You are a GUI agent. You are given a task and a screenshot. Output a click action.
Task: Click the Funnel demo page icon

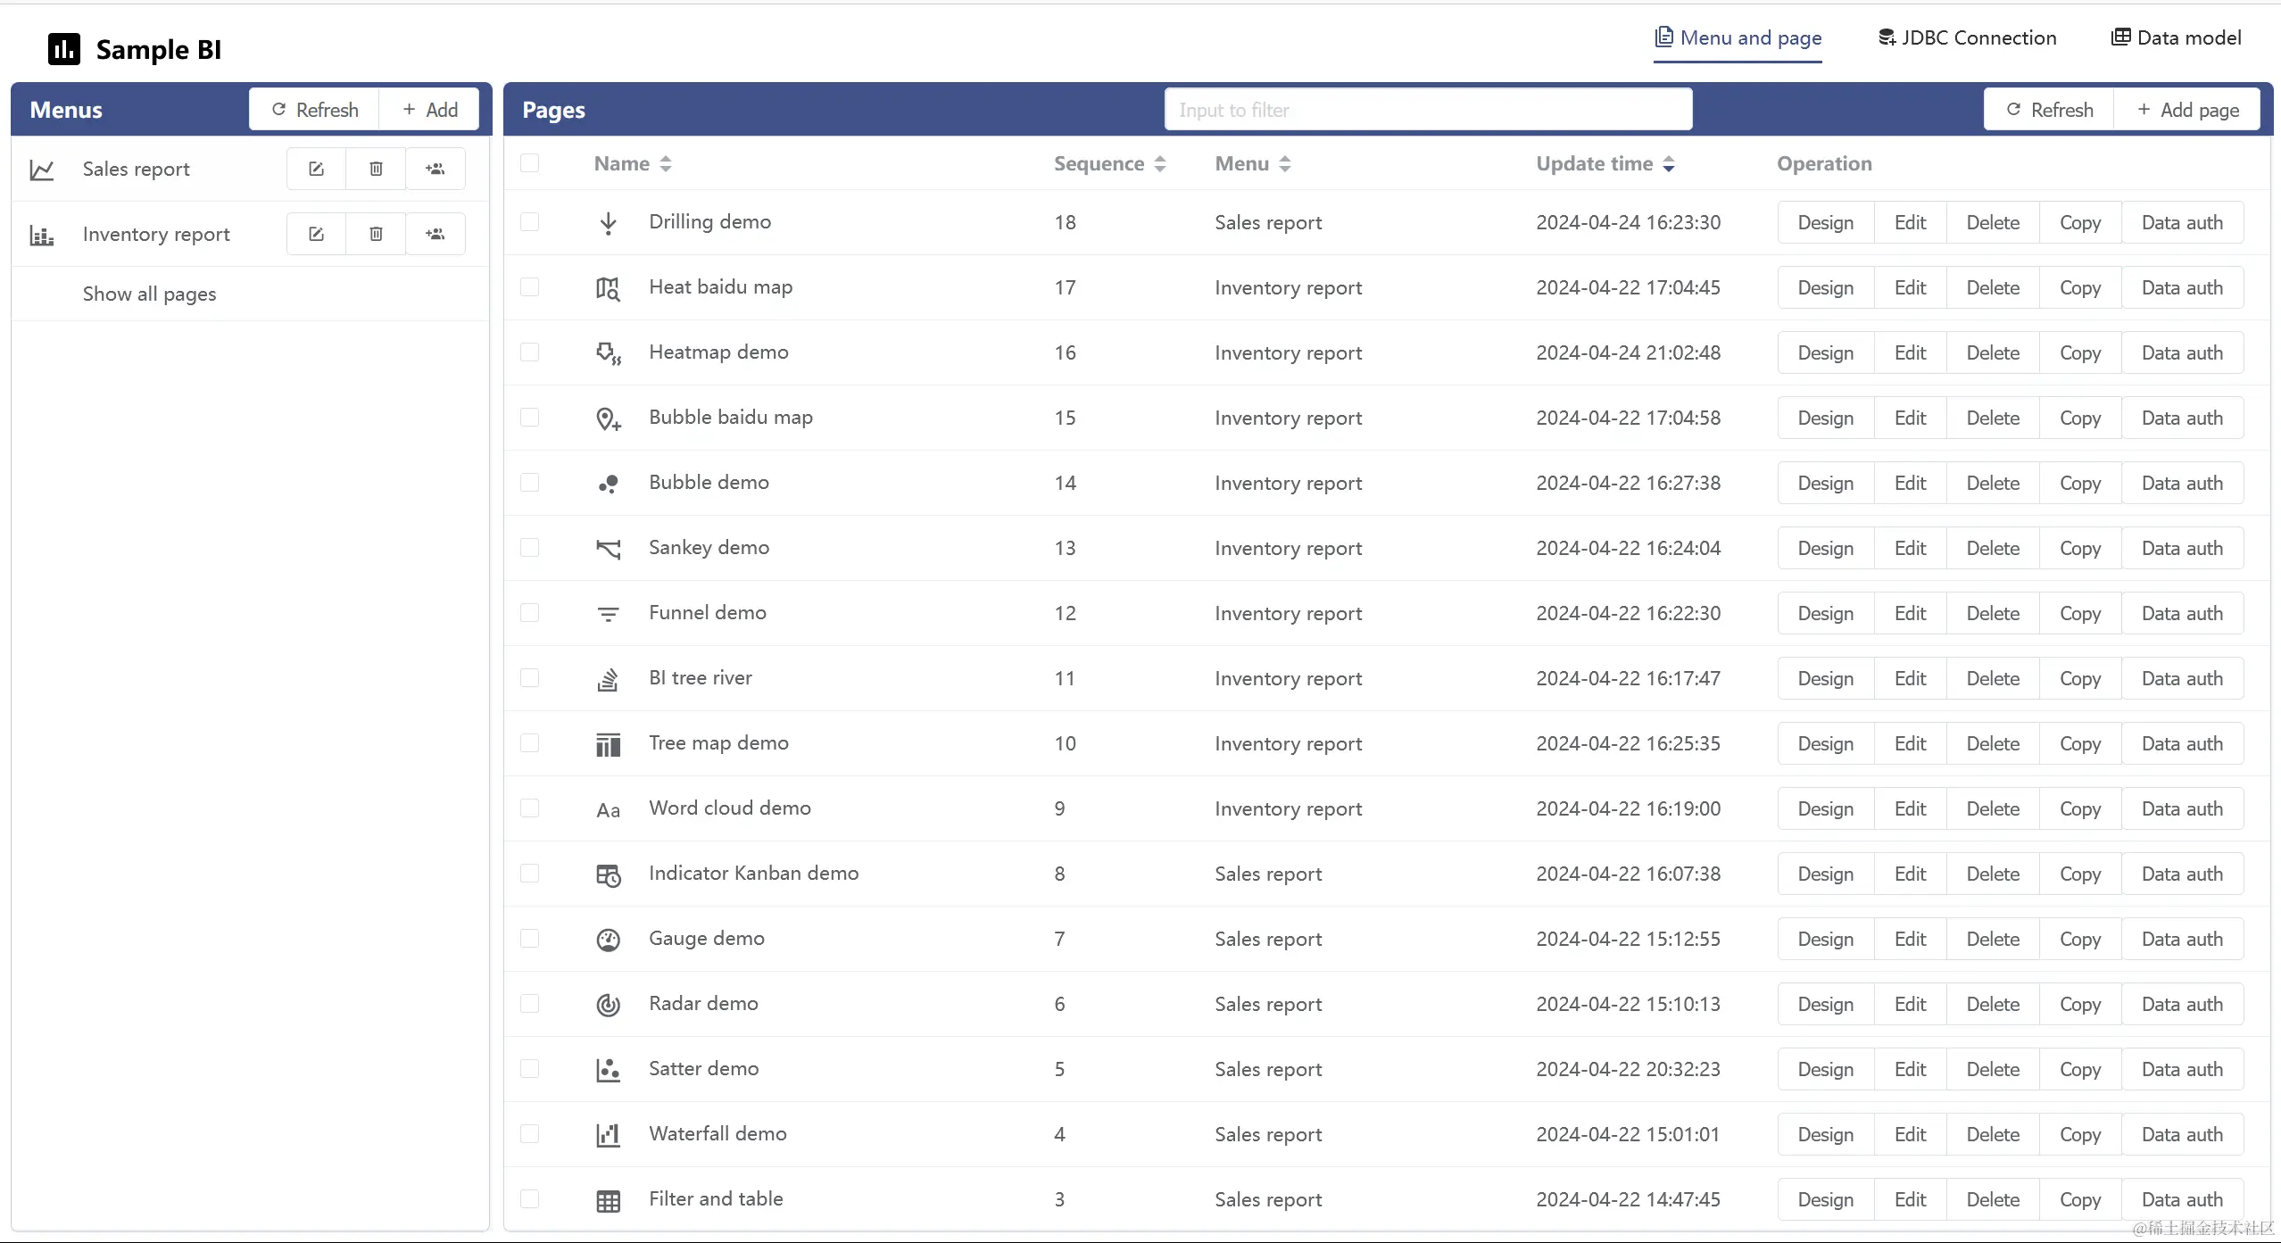(x=608, y=614)
